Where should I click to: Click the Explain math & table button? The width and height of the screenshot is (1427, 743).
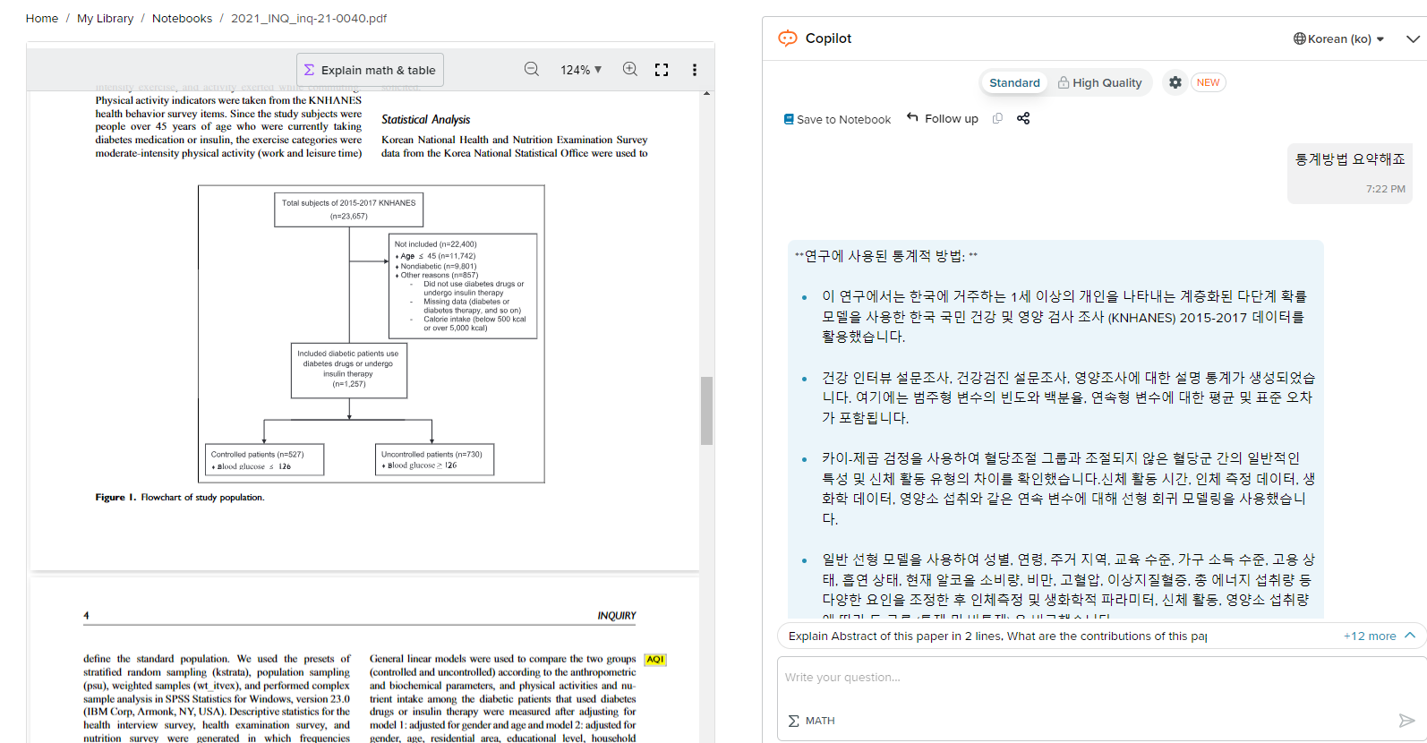[x=370, y=70]
